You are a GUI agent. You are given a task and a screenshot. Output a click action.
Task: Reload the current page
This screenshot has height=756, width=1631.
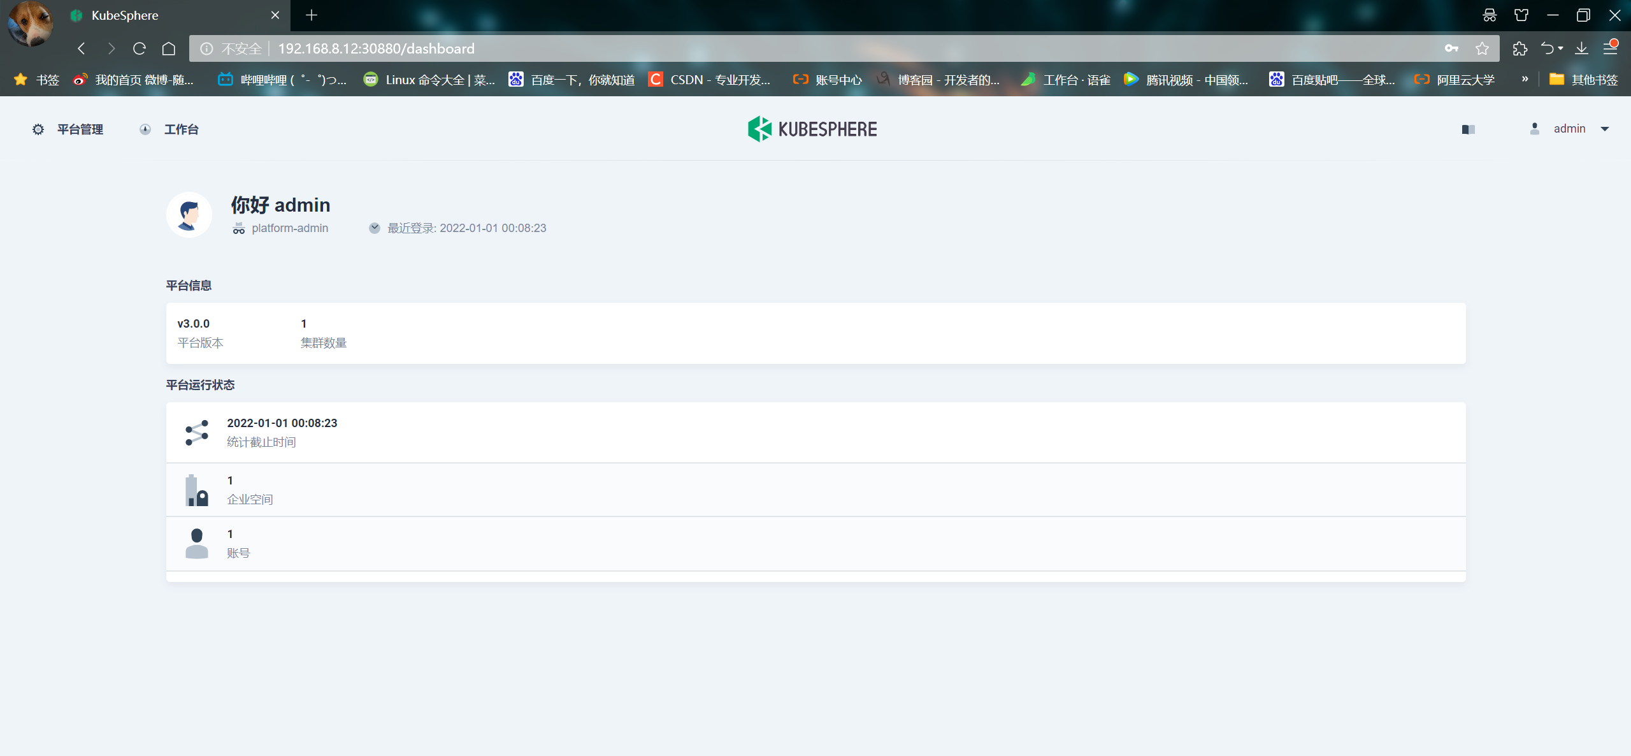140,48
